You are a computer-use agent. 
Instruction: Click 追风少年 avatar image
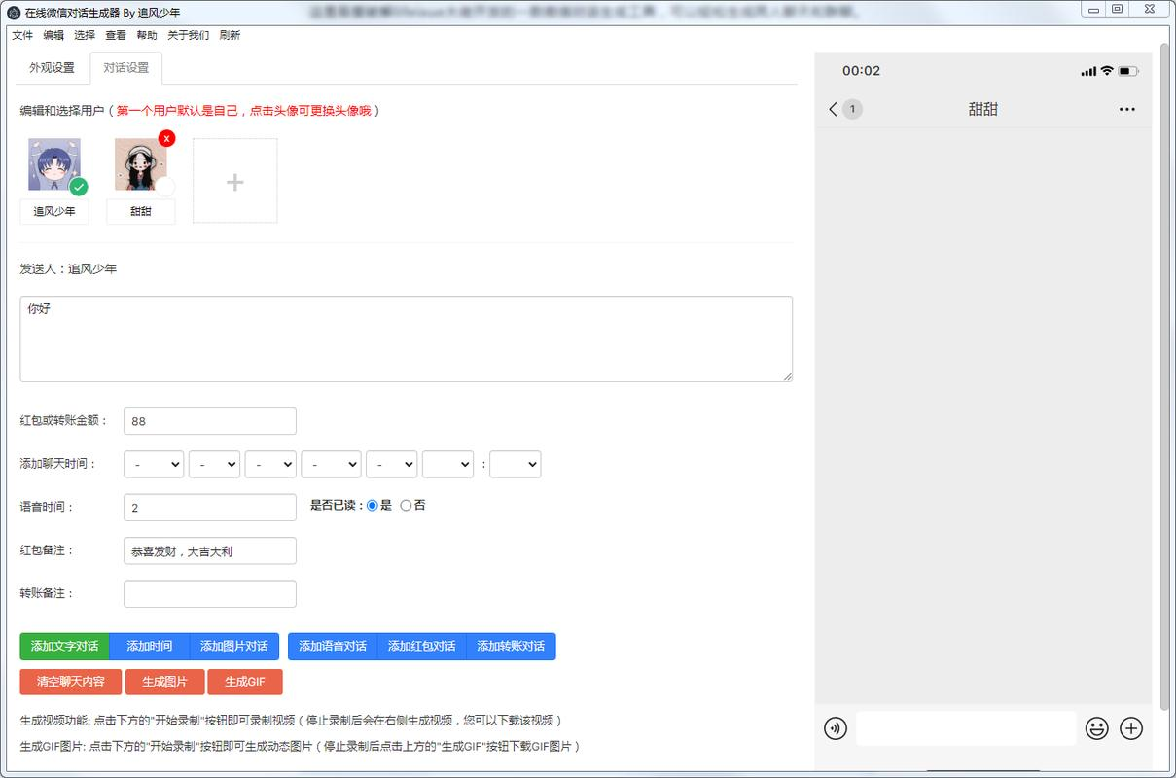click(54, 164)
